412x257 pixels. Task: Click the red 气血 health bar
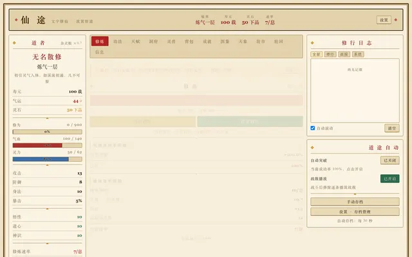(x=47, y=145)
